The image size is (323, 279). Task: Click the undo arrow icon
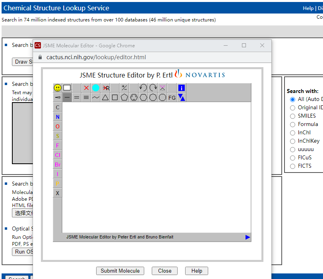[x=143, y=88]
